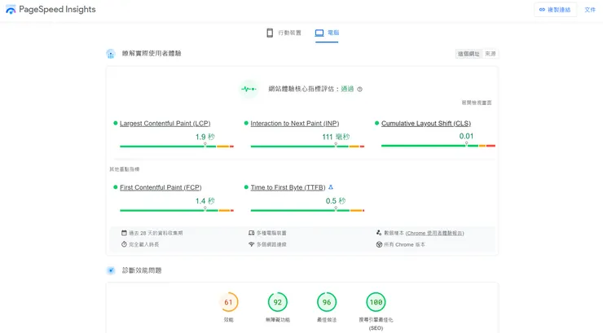Viewport: 603px width, 333px height.
Task: Switch to the 行動裝置 mobile tab
Action: pos(284,33)
